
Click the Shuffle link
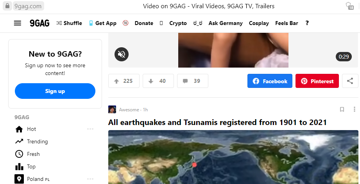click(x=69, y=23)
